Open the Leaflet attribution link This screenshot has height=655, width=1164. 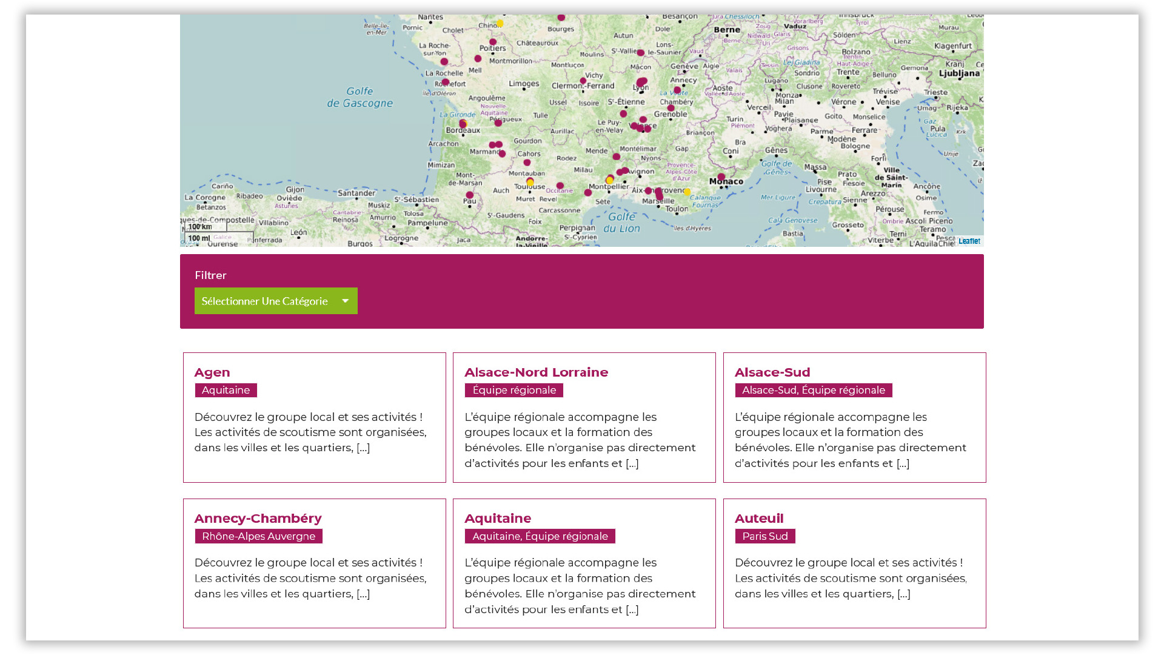point(969,241)
